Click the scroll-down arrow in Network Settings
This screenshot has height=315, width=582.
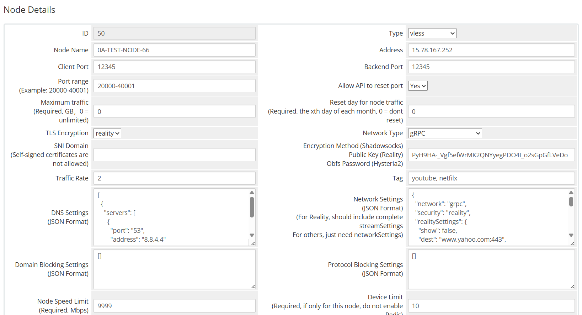tap(571, 235)
